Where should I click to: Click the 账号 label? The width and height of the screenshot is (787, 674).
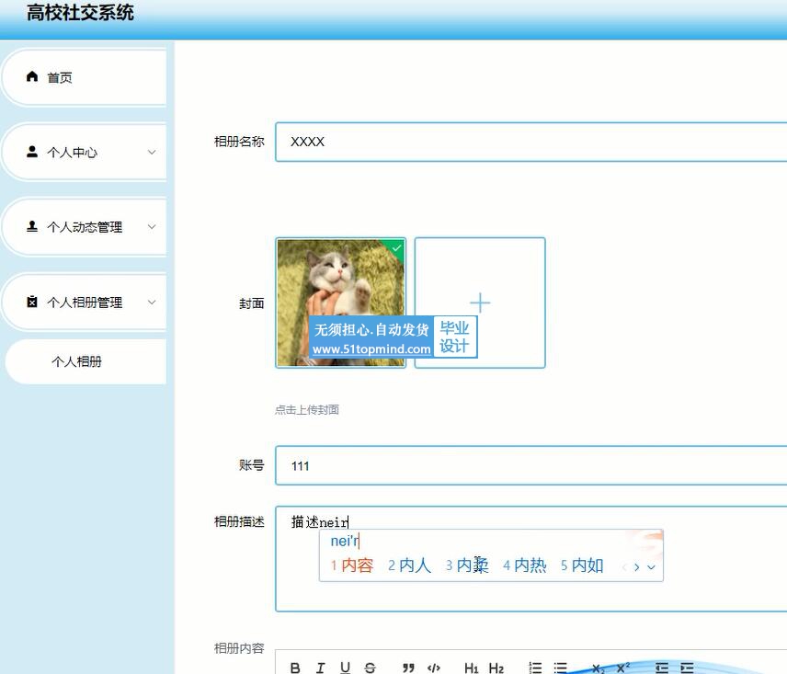tap(252, 464)
